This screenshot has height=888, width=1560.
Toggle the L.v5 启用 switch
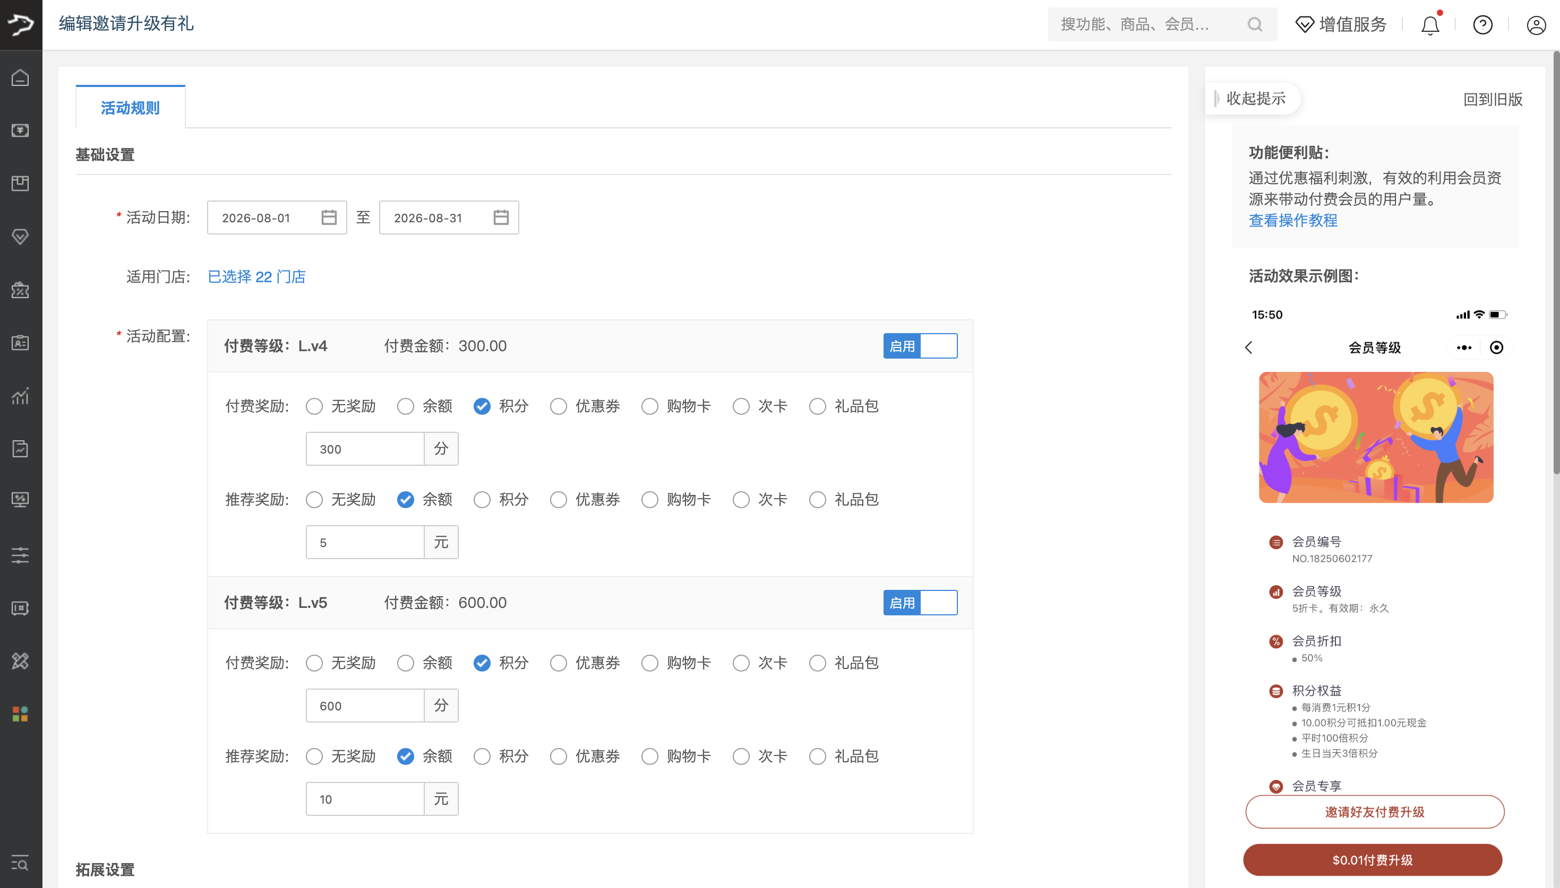click(x=920, y=603)
